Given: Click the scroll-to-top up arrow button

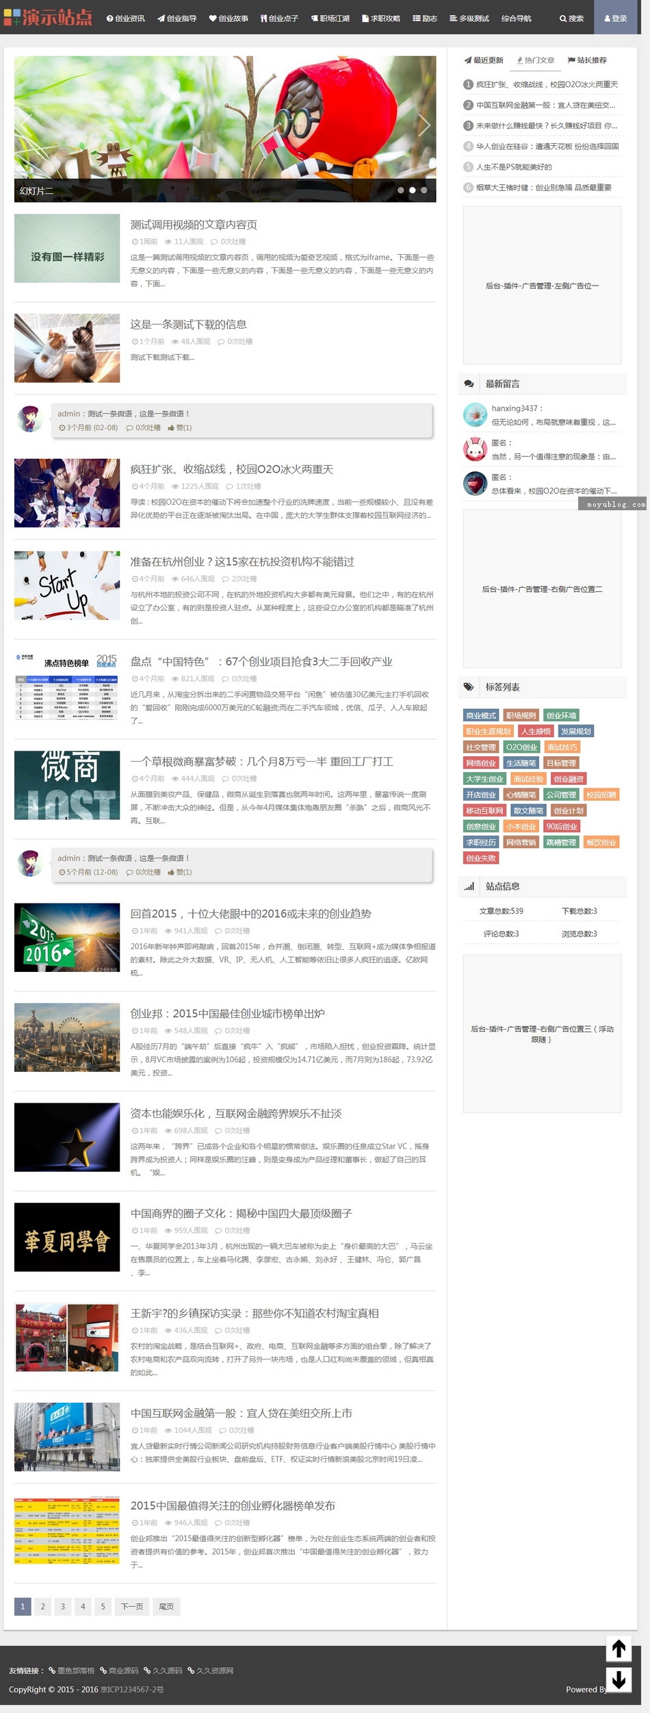Looking at the screenshot, I should [x=619, y=1649].
